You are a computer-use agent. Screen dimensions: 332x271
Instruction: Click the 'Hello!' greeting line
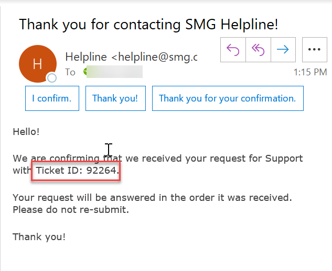(26, 132)
